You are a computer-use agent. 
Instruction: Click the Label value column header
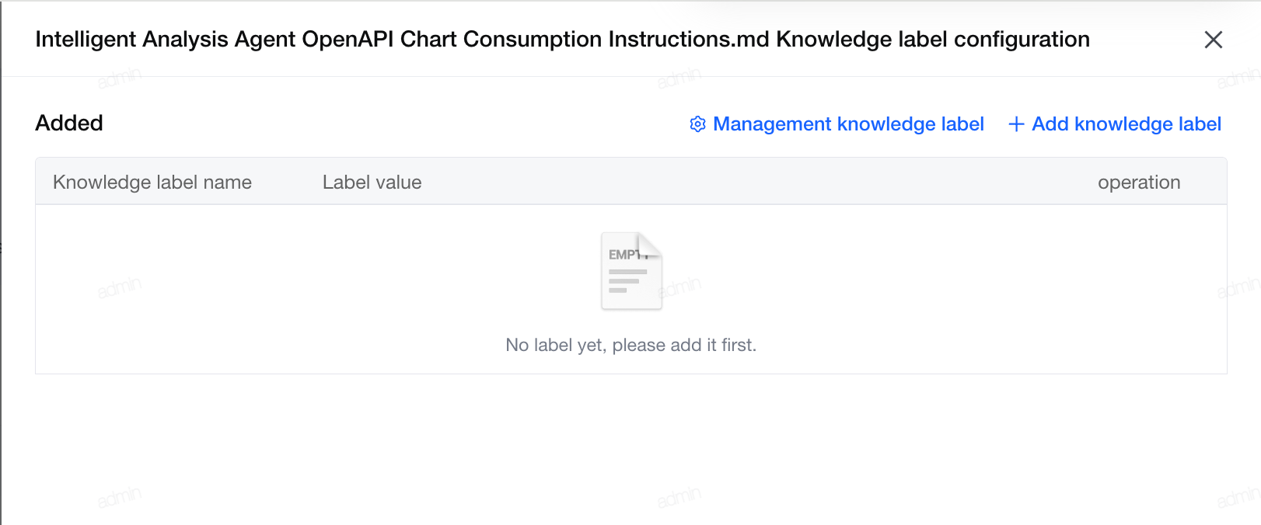(372, 183)
